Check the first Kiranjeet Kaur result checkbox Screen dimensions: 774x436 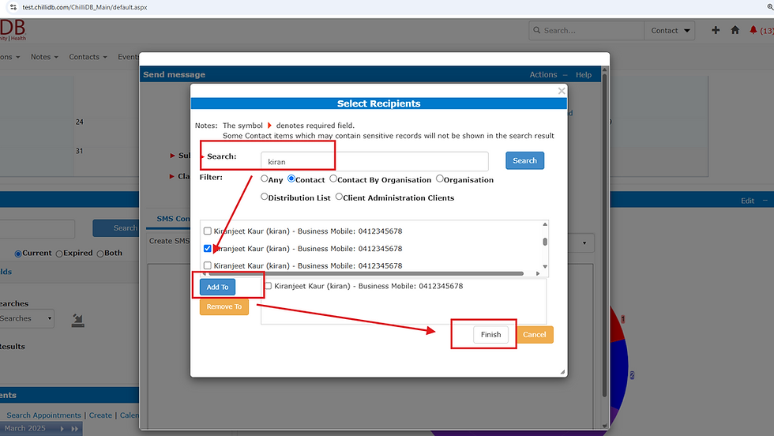207,231
